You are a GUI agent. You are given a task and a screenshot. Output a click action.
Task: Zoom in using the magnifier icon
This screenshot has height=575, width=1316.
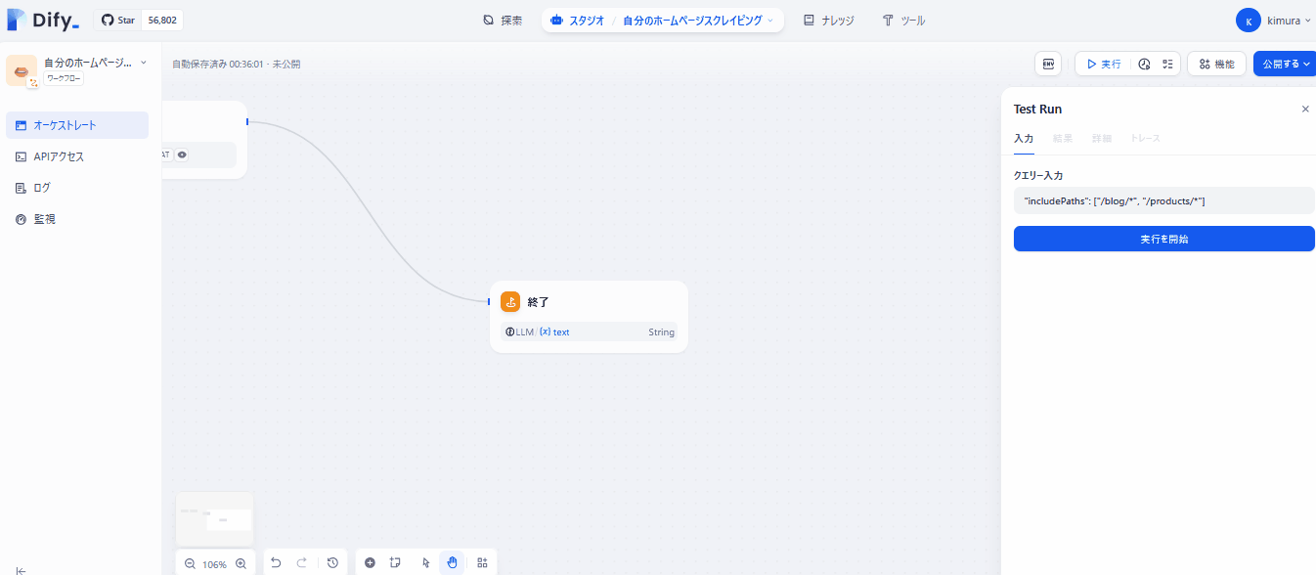coord(241,563)
